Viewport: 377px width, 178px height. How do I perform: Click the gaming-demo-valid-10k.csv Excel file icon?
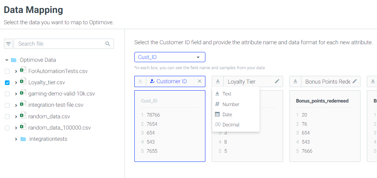point(23,93)
